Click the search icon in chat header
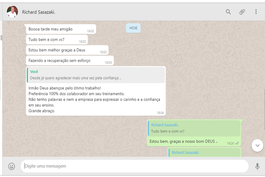This screenshot has height=177, width=265. pos(228,12)
